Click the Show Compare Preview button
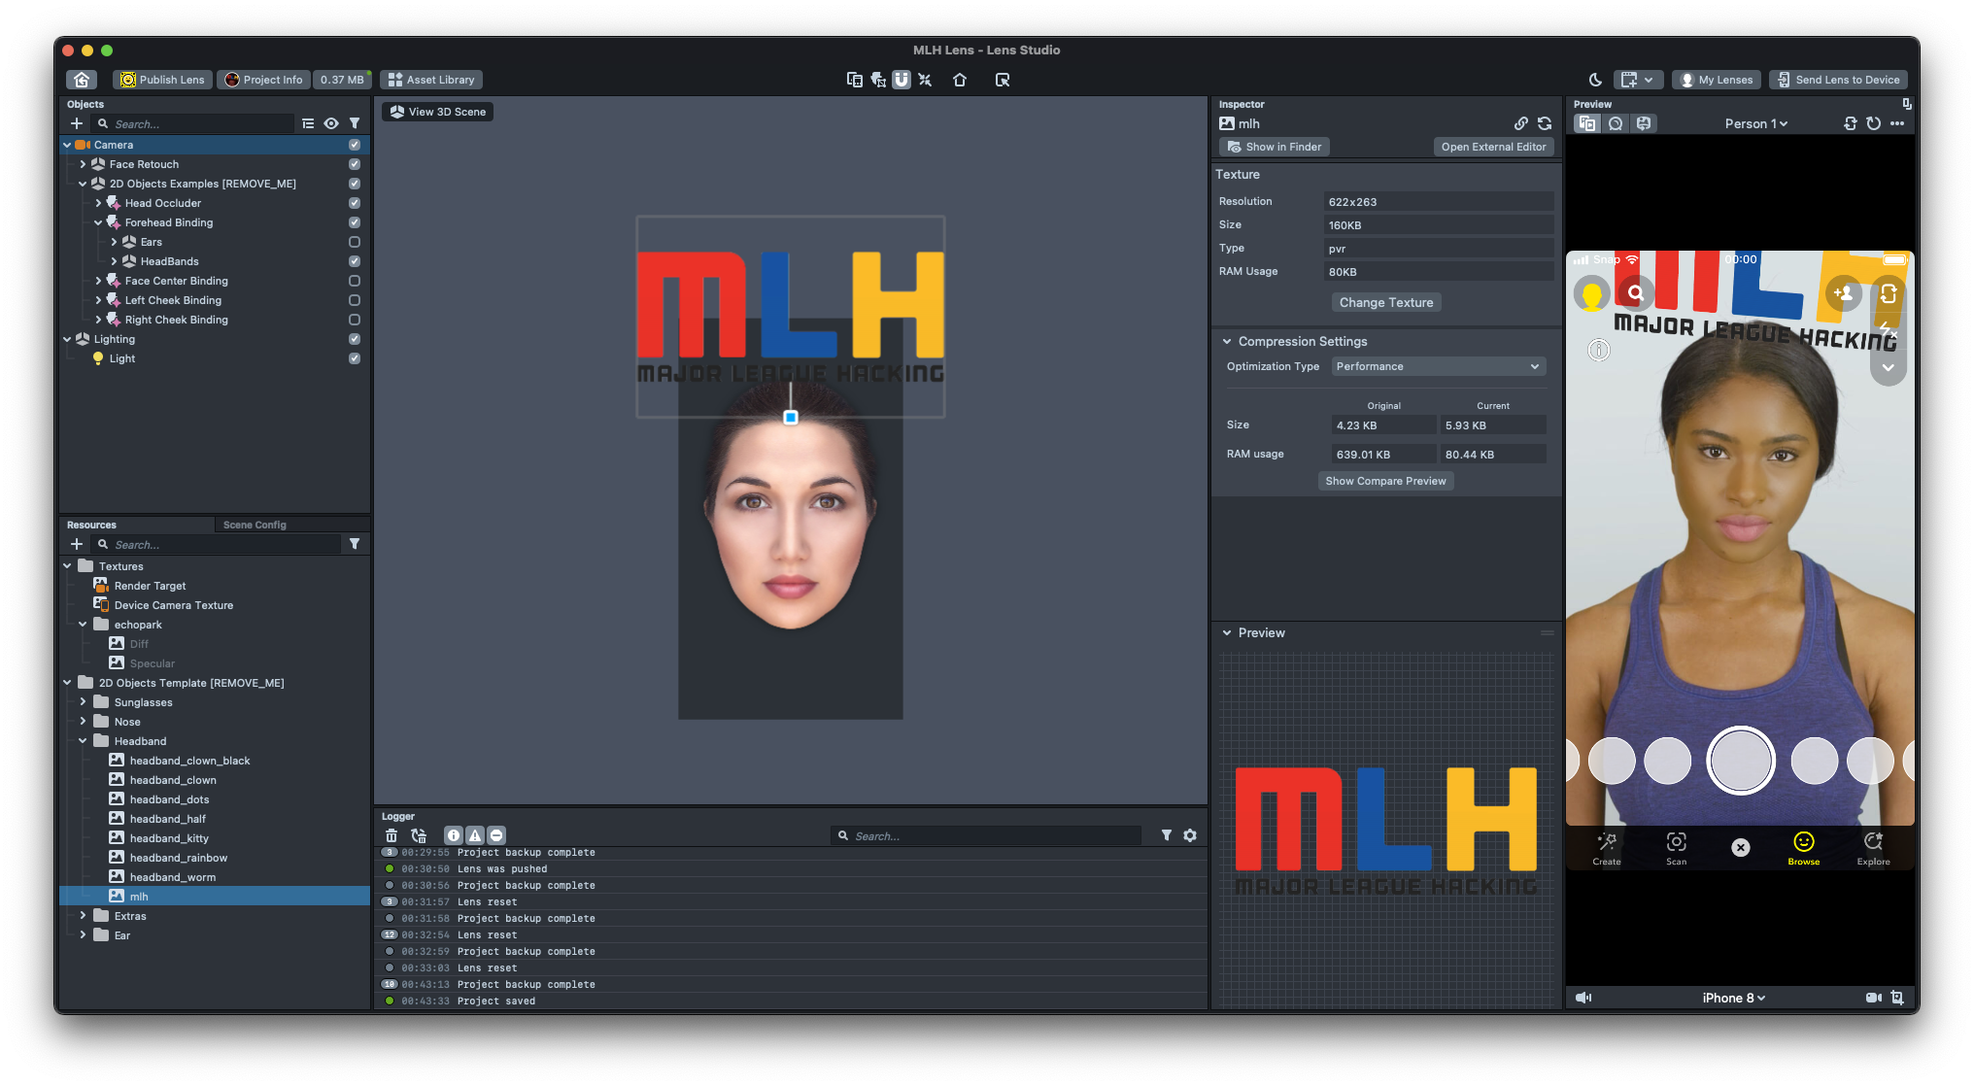 click(x=1385, y=481)
